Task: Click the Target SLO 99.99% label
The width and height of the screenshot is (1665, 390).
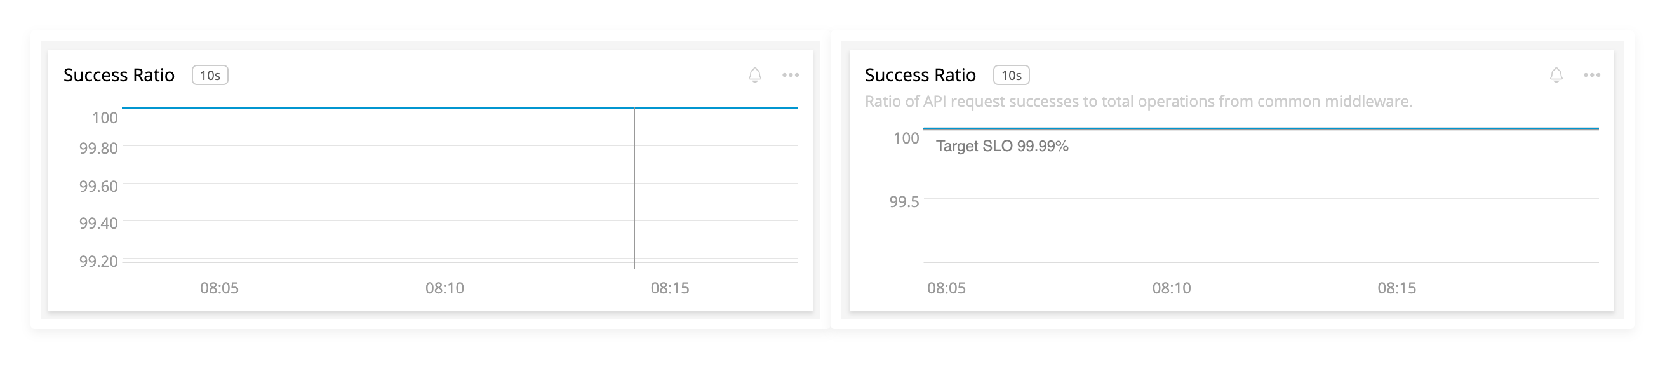Action: tap(1002, 146)
